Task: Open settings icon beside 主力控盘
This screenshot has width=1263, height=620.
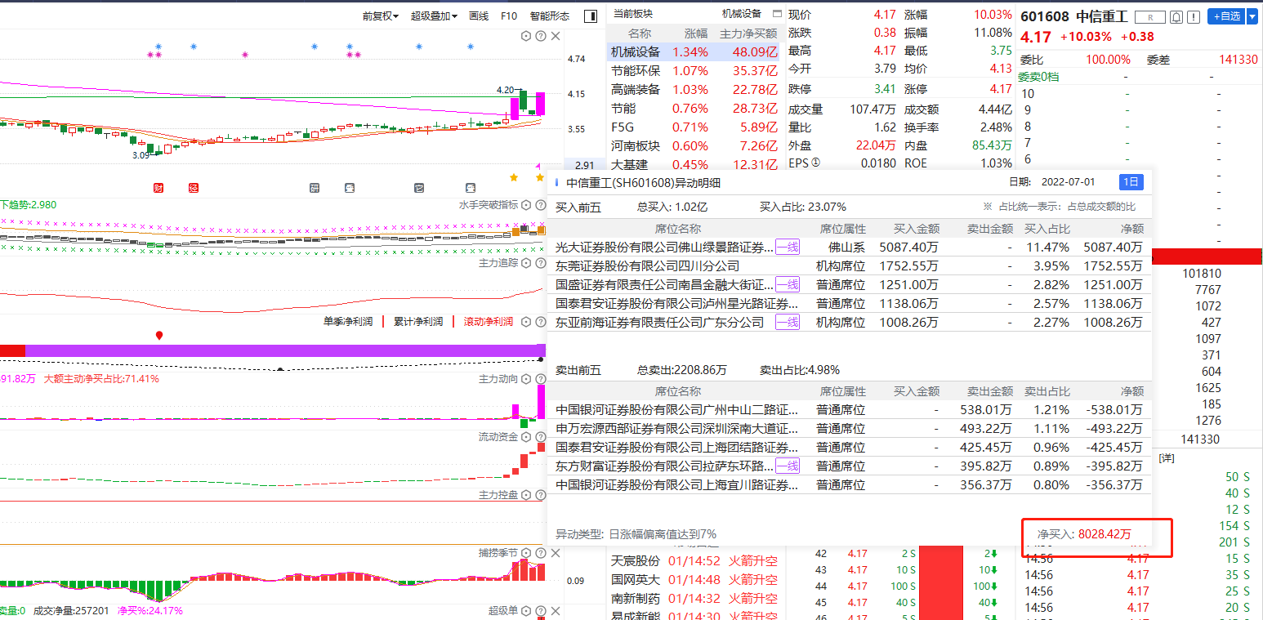Action: tap(526, 495)
